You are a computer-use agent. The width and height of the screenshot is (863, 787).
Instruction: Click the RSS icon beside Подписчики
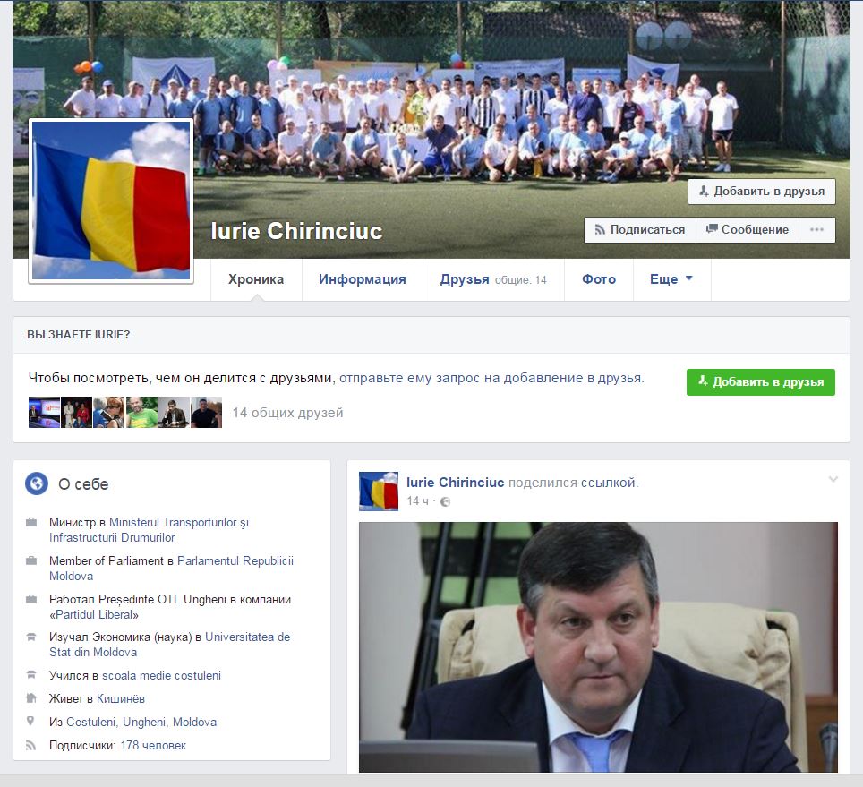coord(32,745)
